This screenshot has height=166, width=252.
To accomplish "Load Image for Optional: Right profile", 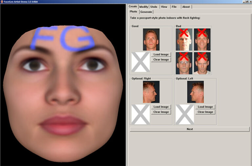I will tap(161, 107).
